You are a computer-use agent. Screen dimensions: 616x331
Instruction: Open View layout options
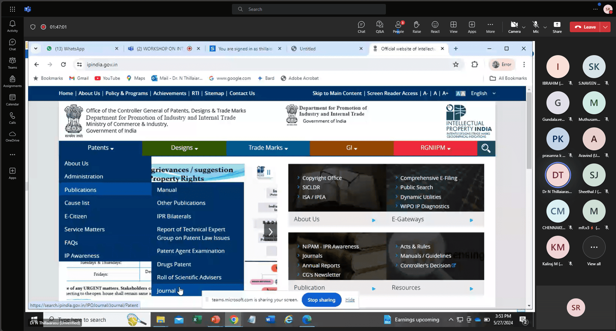(x=454, y=27)
